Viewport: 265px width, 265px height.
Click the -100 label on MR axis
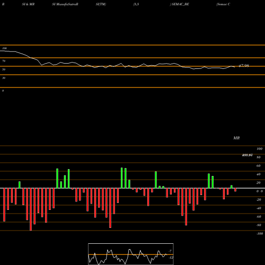(260, 234)
